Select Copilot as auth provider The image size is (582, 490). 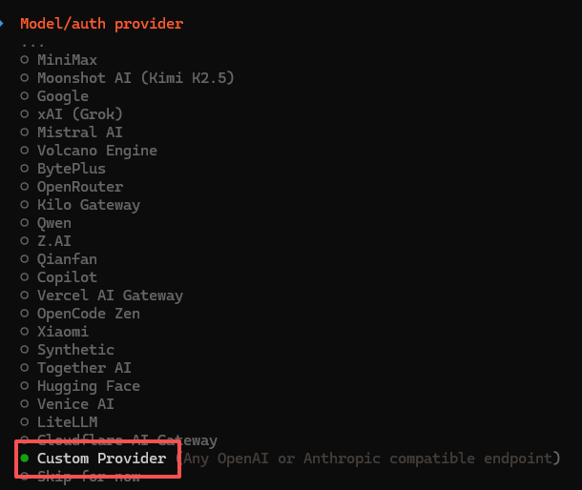click(x=67, y=277)
